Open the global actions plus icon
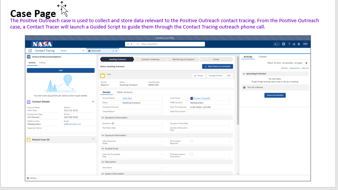Image resolution: width=338 pixels, height=190 pixels. 283,44
